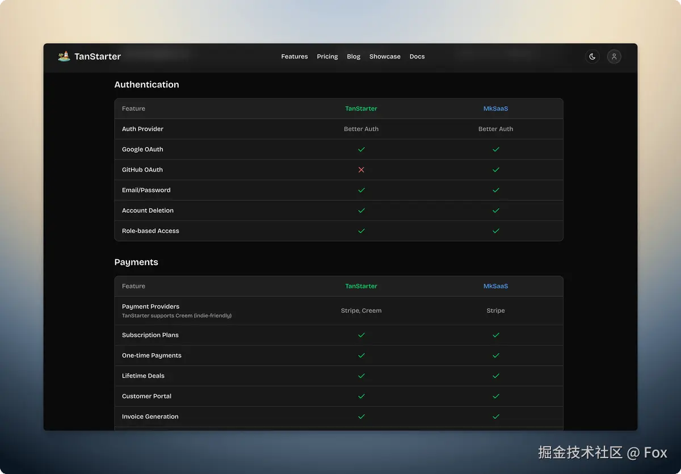
Task: Click TanStarter header in Payments table
Action: [x=361, y=286]
